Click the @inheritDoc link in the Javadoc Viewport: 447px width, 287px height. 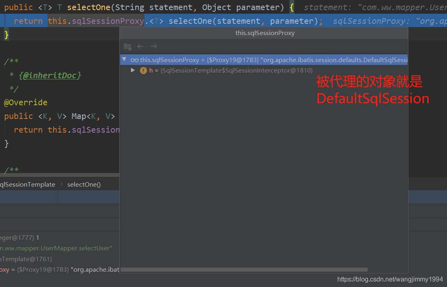[50, 75]
